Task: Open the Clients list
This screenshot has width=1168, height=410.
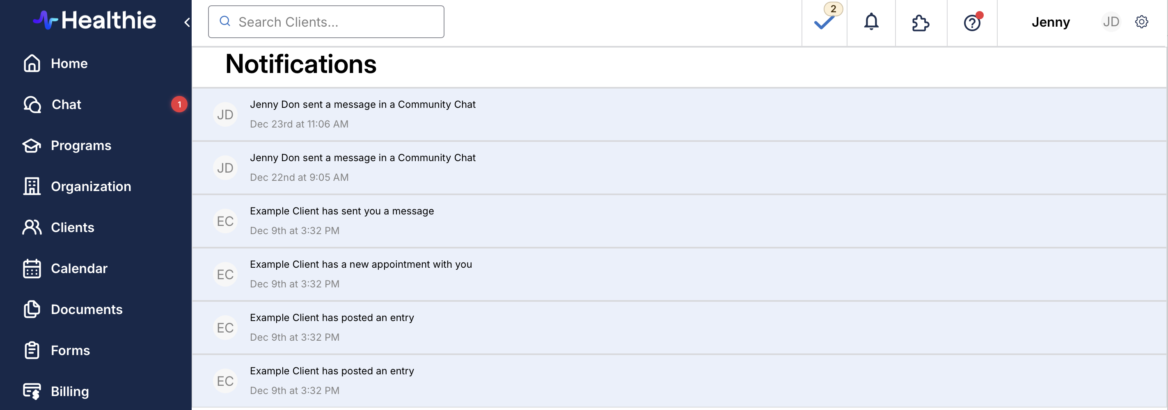Action: click(x=73, y=228)
